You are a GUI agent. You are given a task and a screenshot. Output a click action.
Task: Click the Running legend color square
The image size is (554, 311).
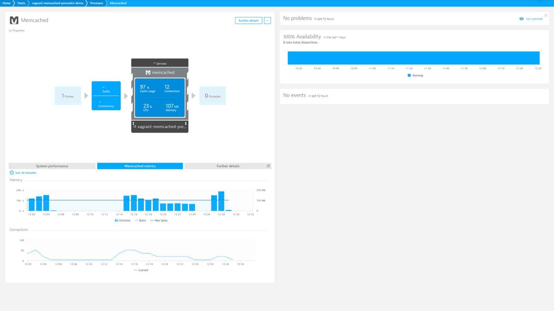[409, 75]
